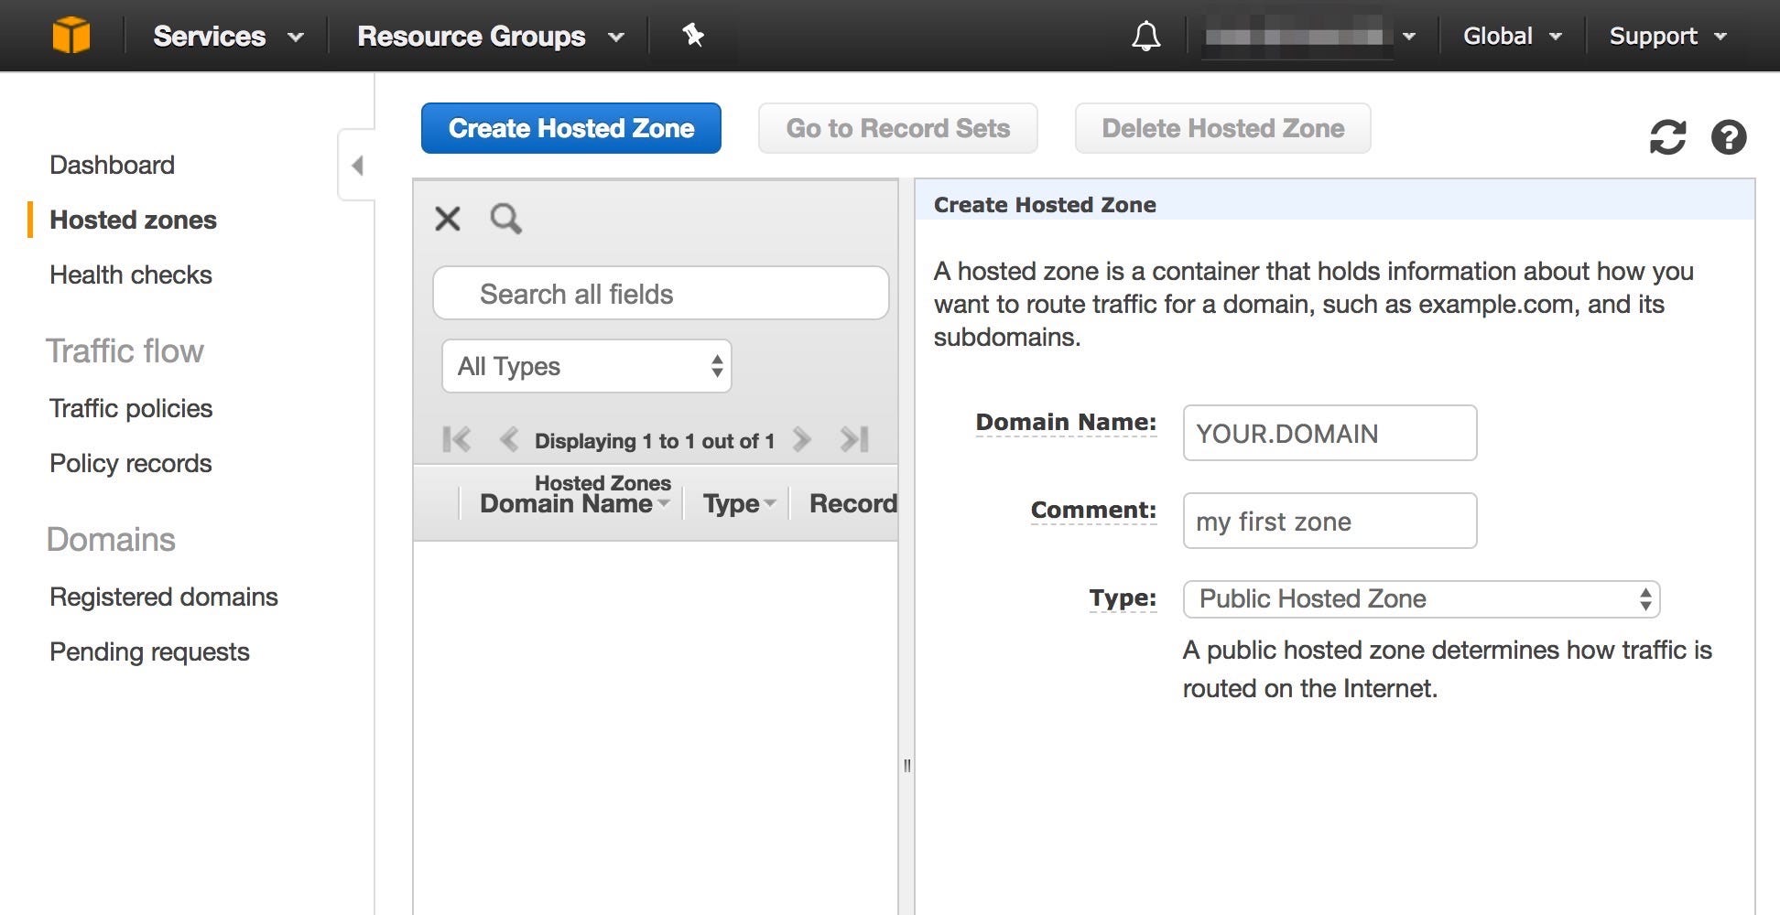Open the Public Hosted Zone type selector
The width and height of the screenshot is (1780, 915).
[x=1421, y=599]
